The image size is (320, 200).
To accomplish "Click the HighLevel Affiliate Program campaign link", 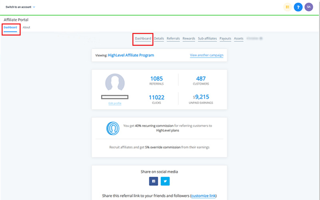I will pyautogui.click(x=131, y=55).
